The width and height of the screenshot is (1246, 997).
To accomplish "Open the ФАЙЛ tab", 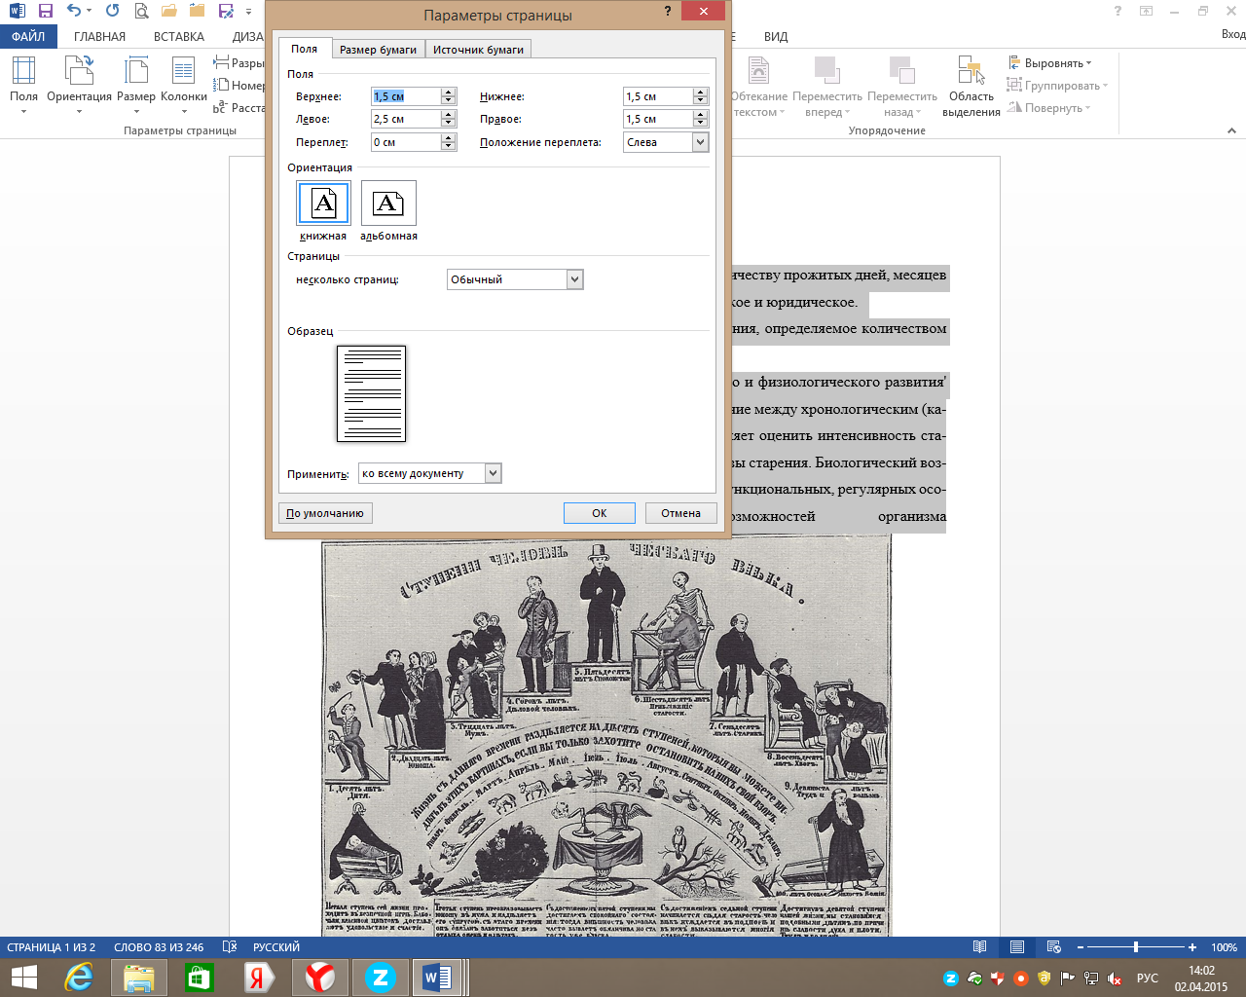I will coord(28,36).
